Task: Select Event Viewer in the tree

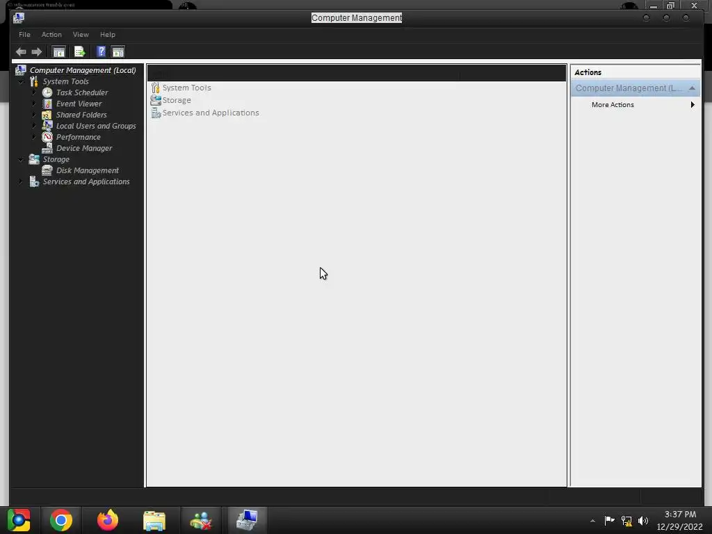Action: pyautogui.click(x=79, y=104)
